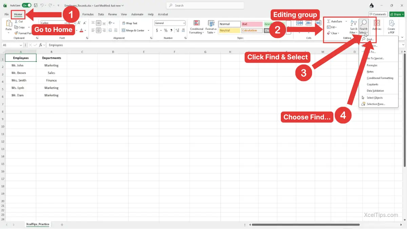Toggle Align Left horizontal alignment
The width and height of the screenshot is (407, 229).
point(93,31)
